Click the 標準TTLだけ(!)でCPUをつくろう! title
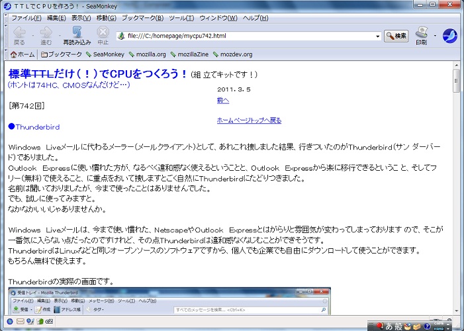This screenshot has width=464, height=331. [x=98, y=73]
